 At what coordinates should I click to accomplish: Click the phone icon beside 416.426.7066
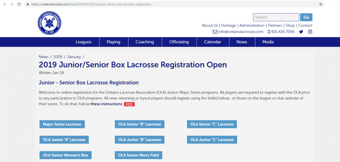click(269, 32)
